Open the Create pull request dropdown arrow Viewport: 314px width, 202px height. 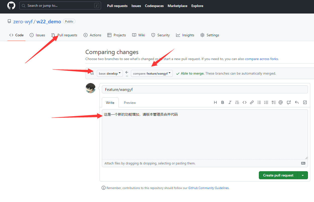coord(303,175)
